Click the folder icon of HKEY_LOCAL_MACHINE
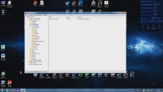This screenshot has width=163, height=92. 29,61
